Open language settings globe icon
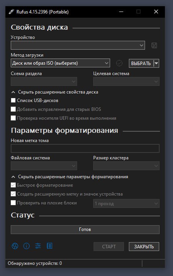Image resolution: width=173 pixels, height=276 pixels. click(x=15, y=246)
